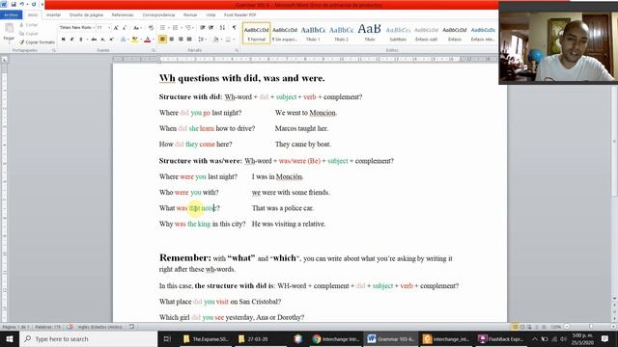Decrease paragraph indent
618x347 pixels.
point(202,28)
